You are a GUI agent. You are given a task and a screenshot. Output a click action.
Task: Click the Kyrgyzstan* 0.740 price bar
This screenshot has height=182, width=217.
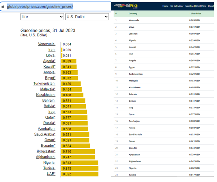click(78, 151)
